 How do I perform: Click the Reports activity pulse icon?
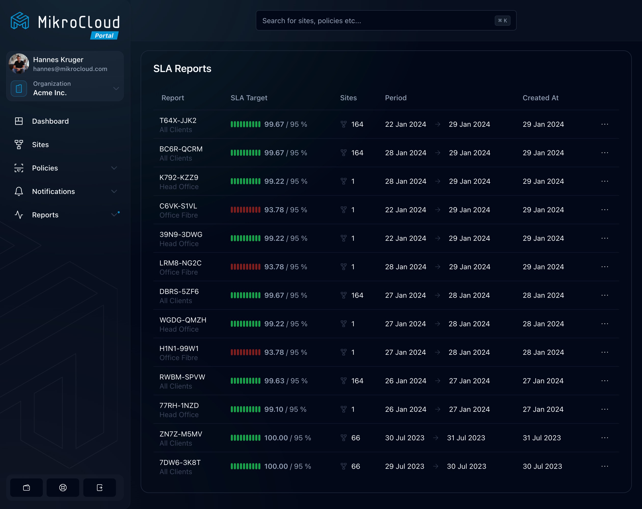(x=19, y=215)
